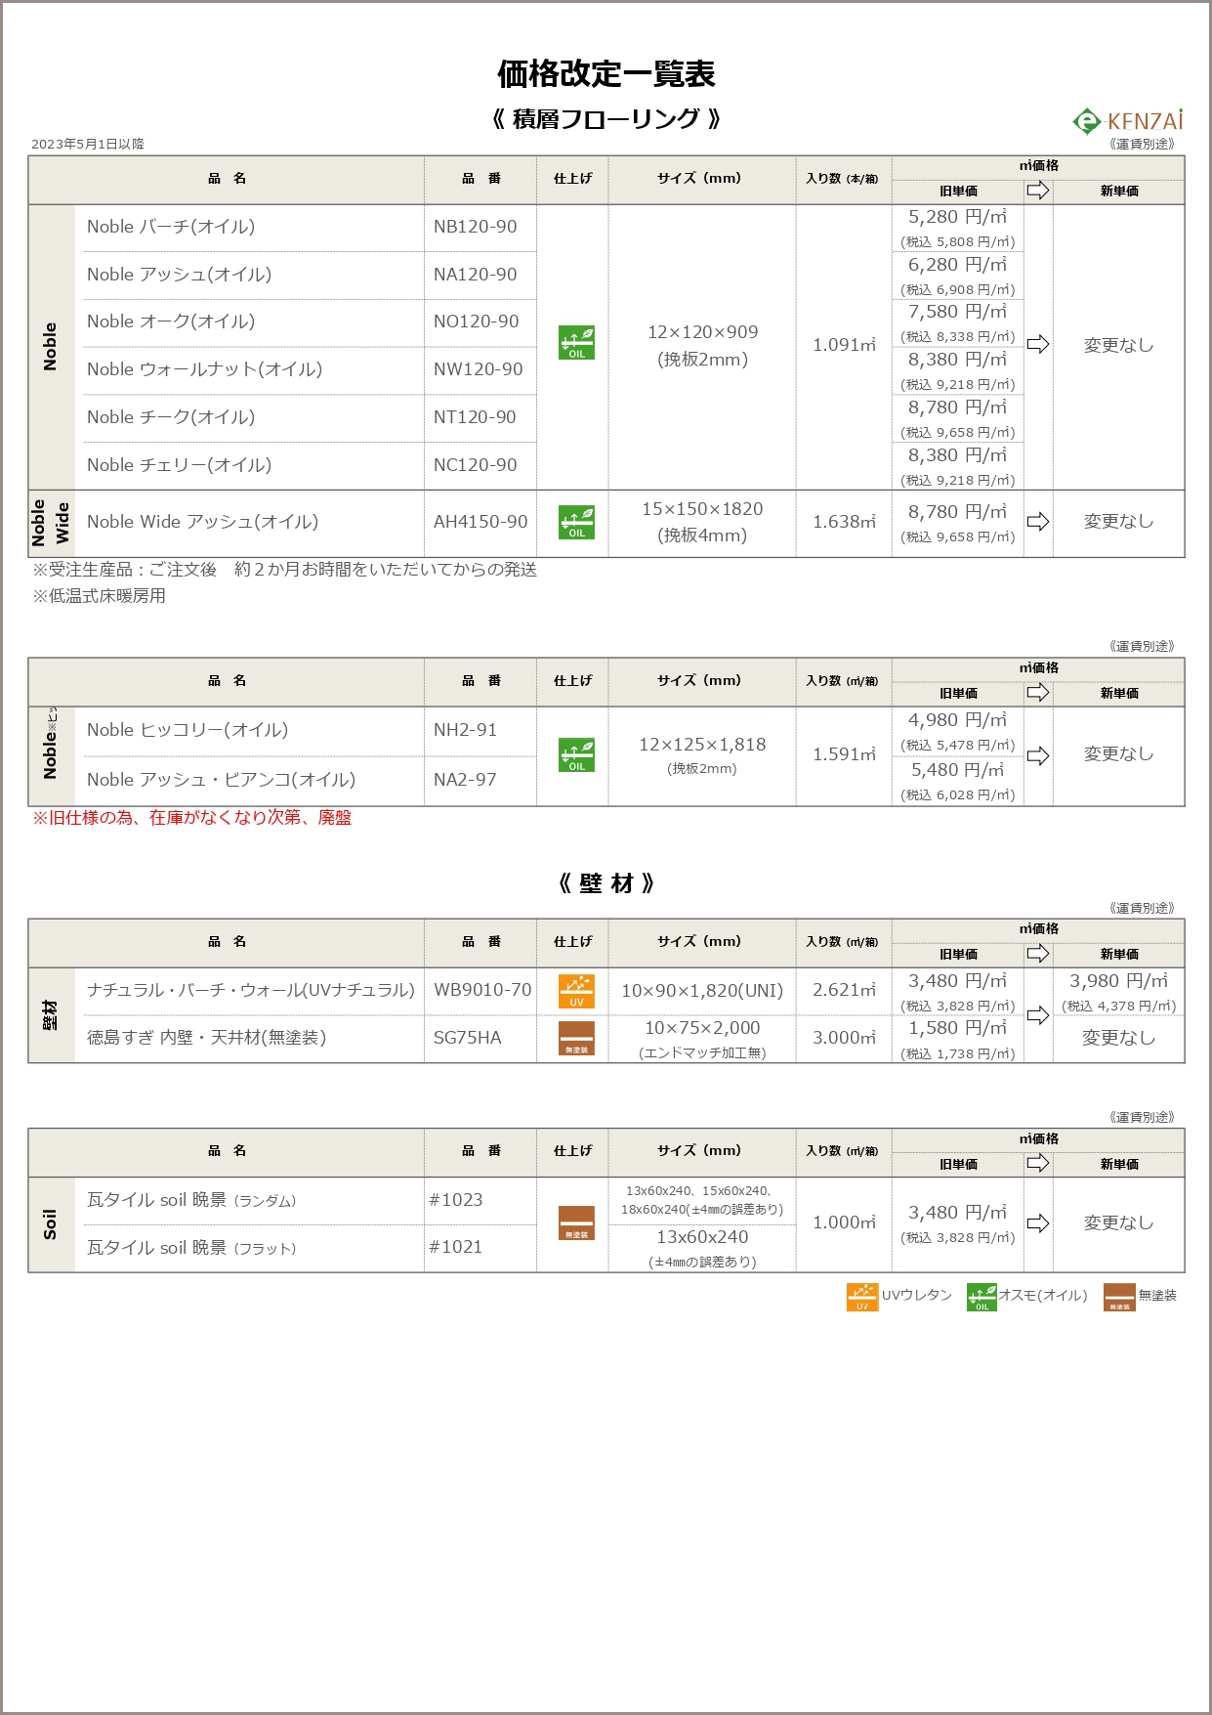Click the brown unpainted icon in the Soil table
The height and width of the screenshot is (1715, 1212).
click(576, 1223)
